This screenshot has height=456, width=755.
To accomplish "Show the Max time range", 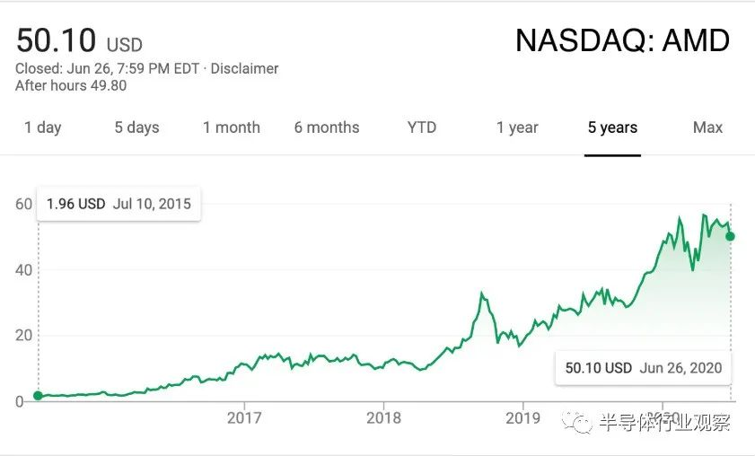I will 707,127.
